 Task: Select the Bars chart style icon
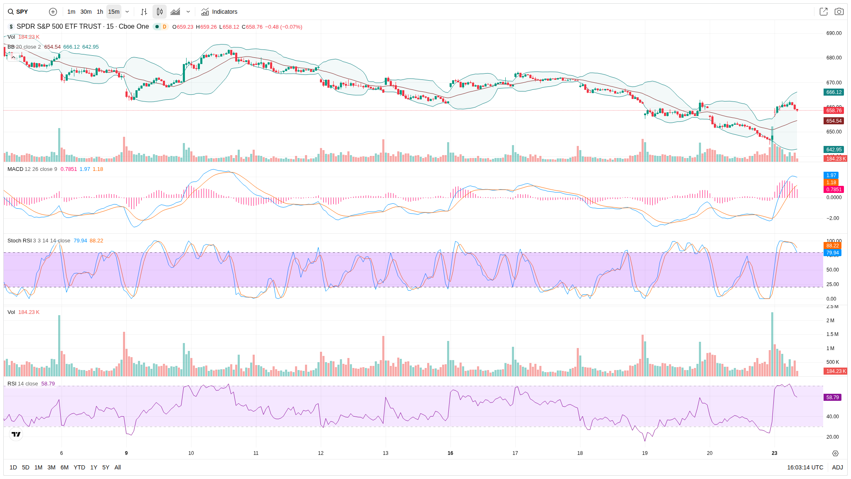point(144,12)
